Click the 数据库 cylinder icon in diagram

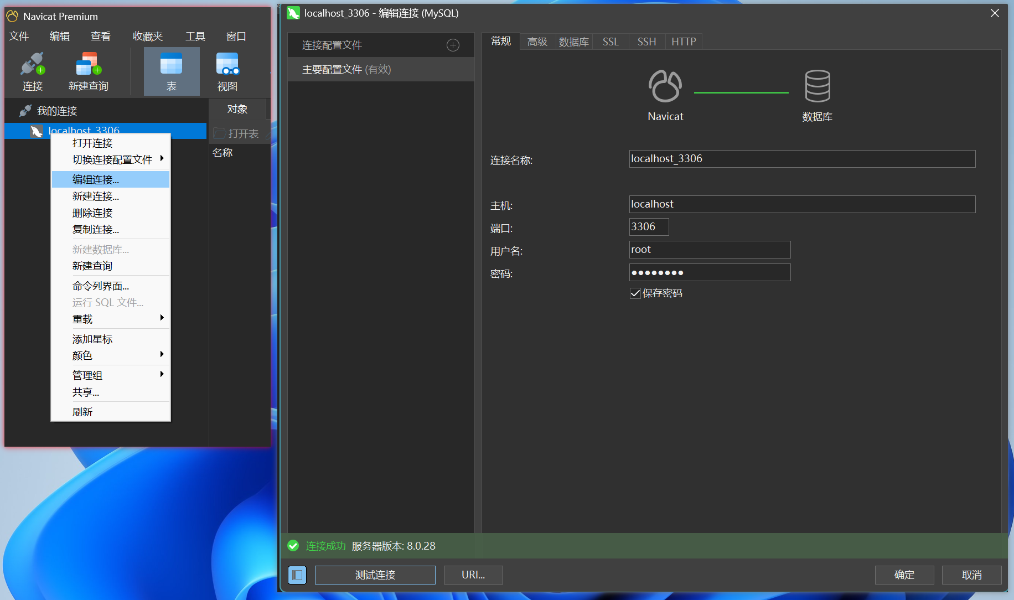point(817,86)
